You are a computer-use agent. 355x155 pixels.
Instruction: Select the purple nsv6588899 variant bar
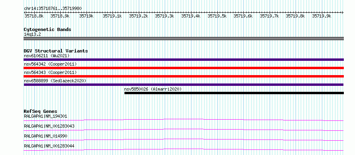point(184,85)
